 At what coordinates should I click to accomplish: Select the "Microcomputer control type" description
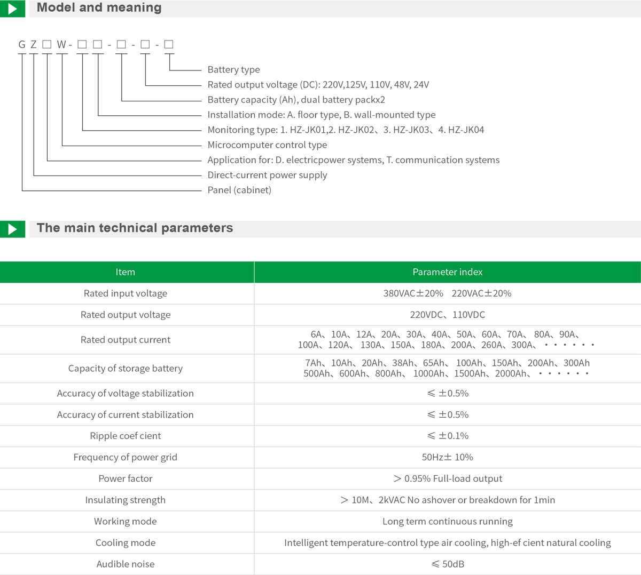point(267,145)
